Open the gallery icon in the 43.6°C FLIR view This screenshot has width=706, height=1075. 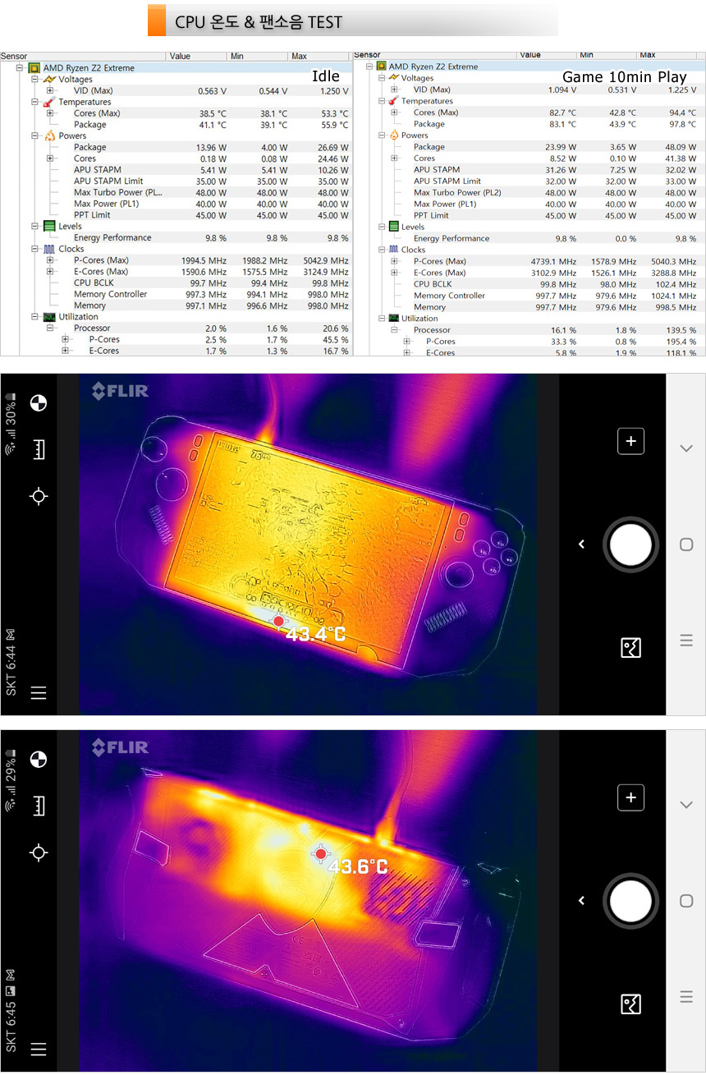tap(630, 1004)
